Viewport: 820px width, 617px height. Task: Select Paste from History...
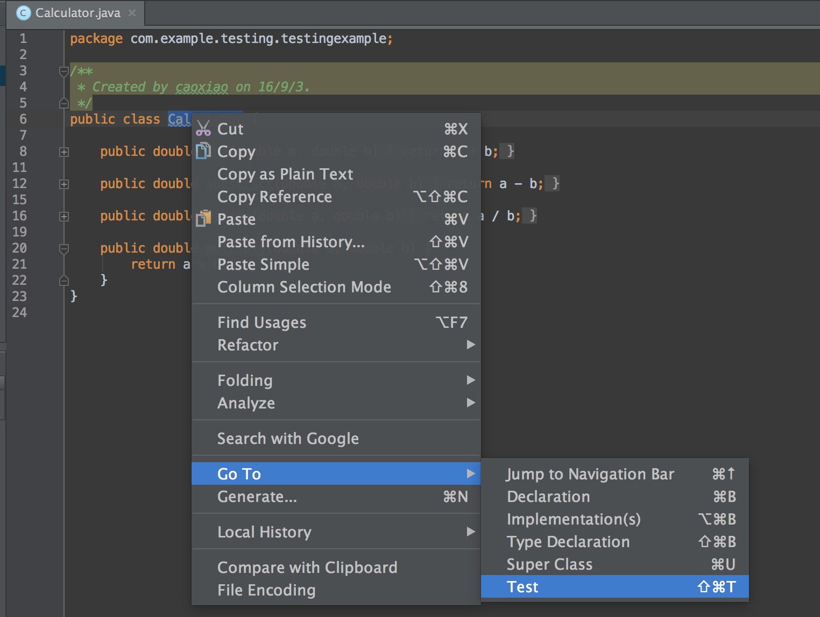[336, 242]
